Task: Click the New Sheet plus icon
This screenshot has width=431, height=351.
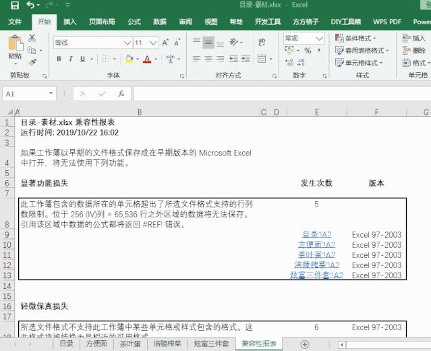Action: pyautogui.click(x=305, y=344)
